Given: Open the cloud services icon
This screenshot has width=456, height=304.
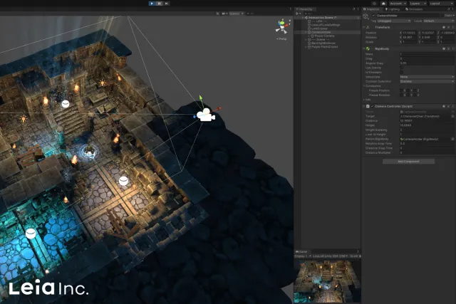Looking at the screenshot, I should pos(383,4).
